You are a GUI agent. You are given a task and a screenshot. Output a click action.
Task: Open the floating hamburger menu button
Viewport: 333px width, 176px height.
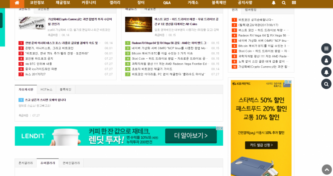pos(326,49)
